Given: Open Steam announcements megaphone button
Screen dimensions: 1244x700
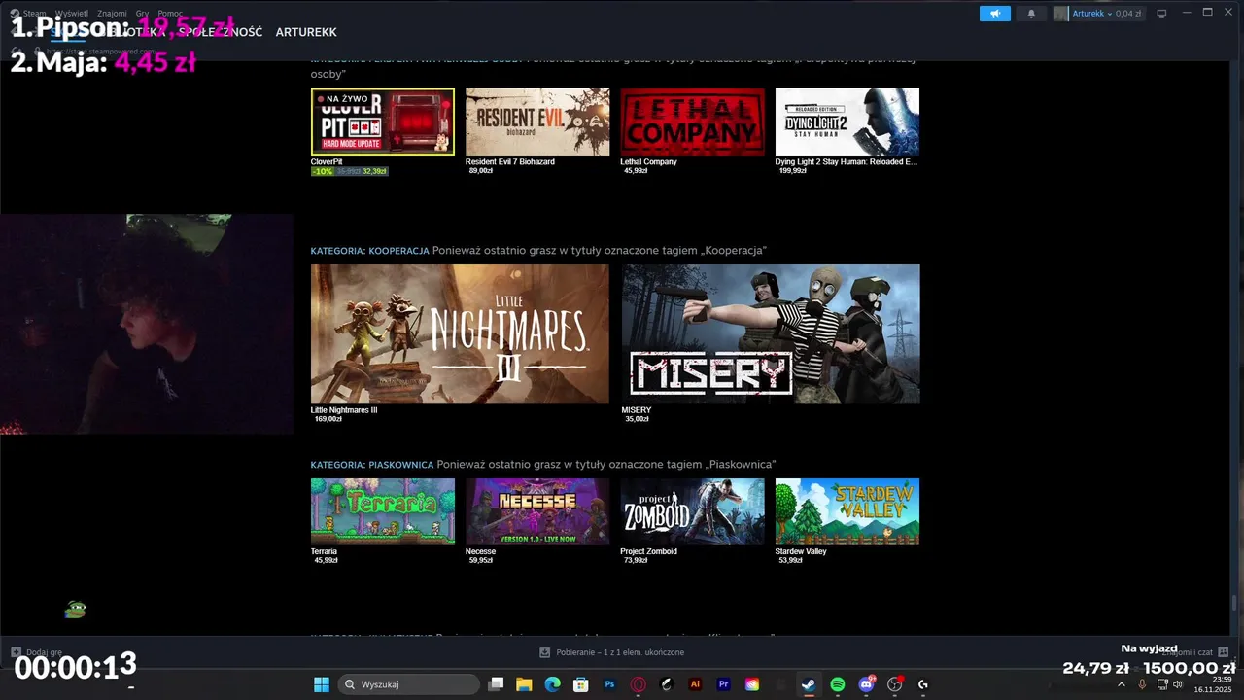Looking at the screenshot, I should coord(994,14).
